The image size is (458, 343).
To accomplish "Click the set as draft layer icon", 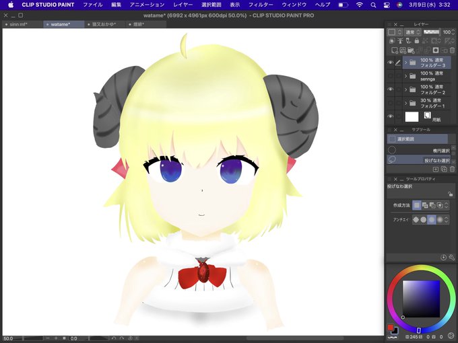I will (409, 41).
